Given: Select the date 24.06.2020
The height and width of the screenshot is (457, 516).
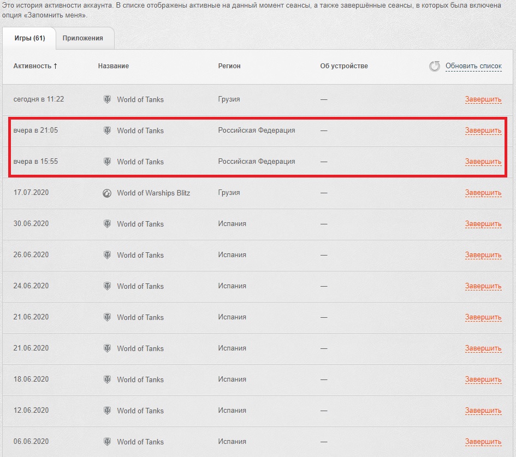Looking at the screenshot, I should (x=31, y=286).
